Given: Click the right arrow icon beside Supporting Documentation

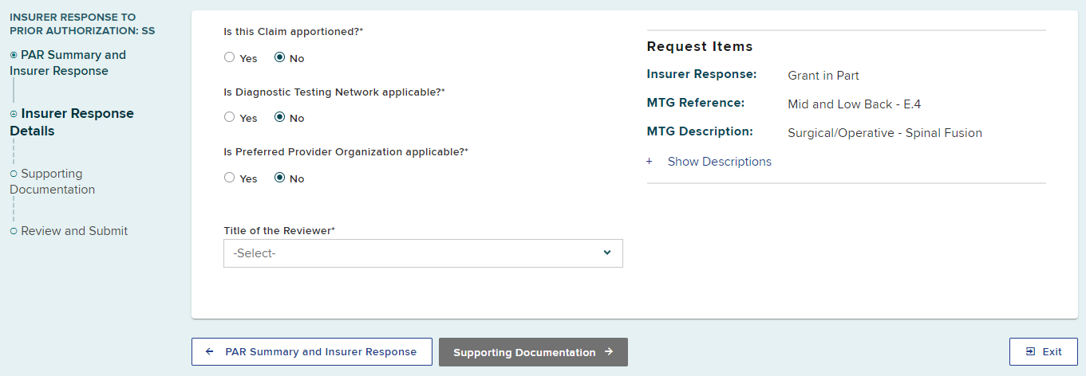Looking at the screenshot, I should tap(609, 352).
